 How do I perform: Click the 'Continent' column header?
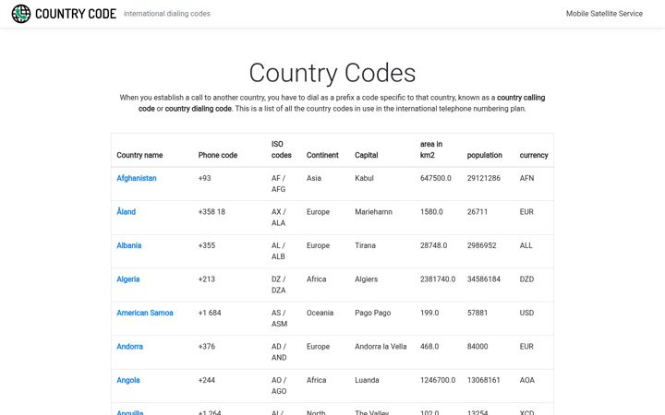322,155
